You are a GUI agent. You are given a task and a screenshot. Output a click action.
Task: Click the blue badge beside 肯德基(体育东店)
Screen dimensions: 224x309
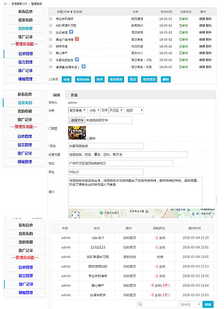84,66
